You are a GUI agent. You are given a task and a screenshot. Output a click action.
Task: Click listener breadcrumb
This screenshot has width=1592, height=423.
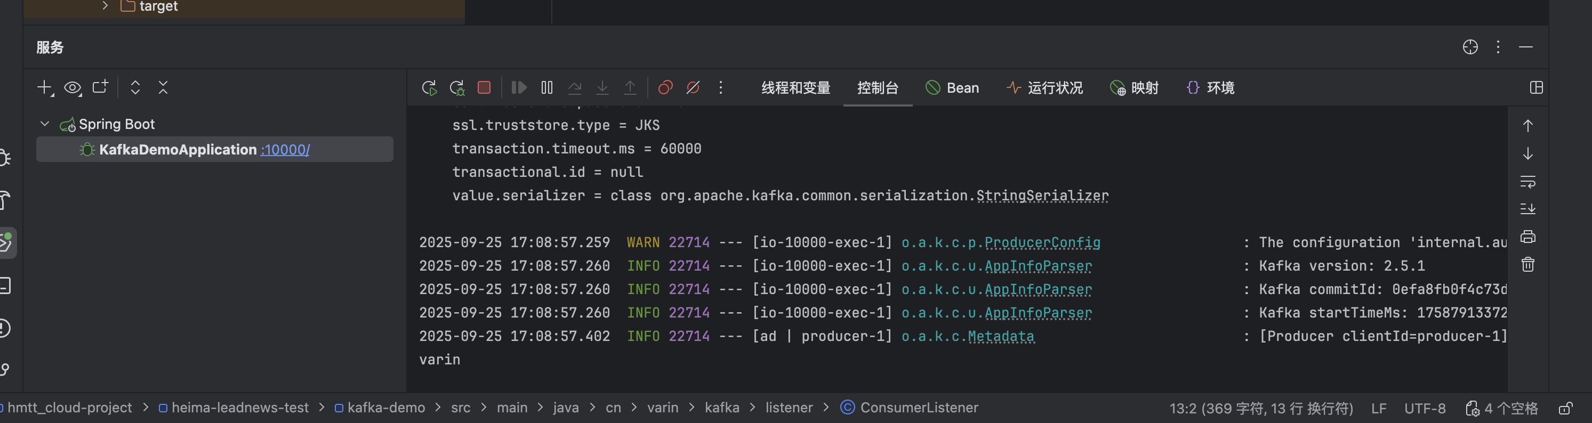pyautogui.click(x=789, y=408)
